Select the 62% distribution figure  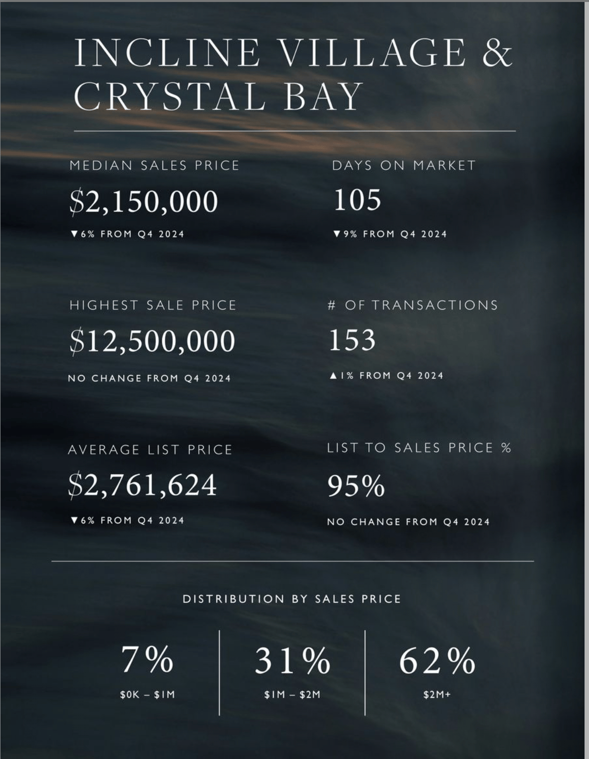(437, 661)
